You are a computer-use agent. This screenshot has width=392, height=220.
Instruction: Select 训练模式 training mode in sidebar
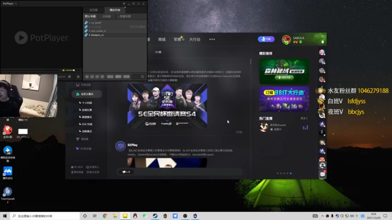(x=87, y=131)
